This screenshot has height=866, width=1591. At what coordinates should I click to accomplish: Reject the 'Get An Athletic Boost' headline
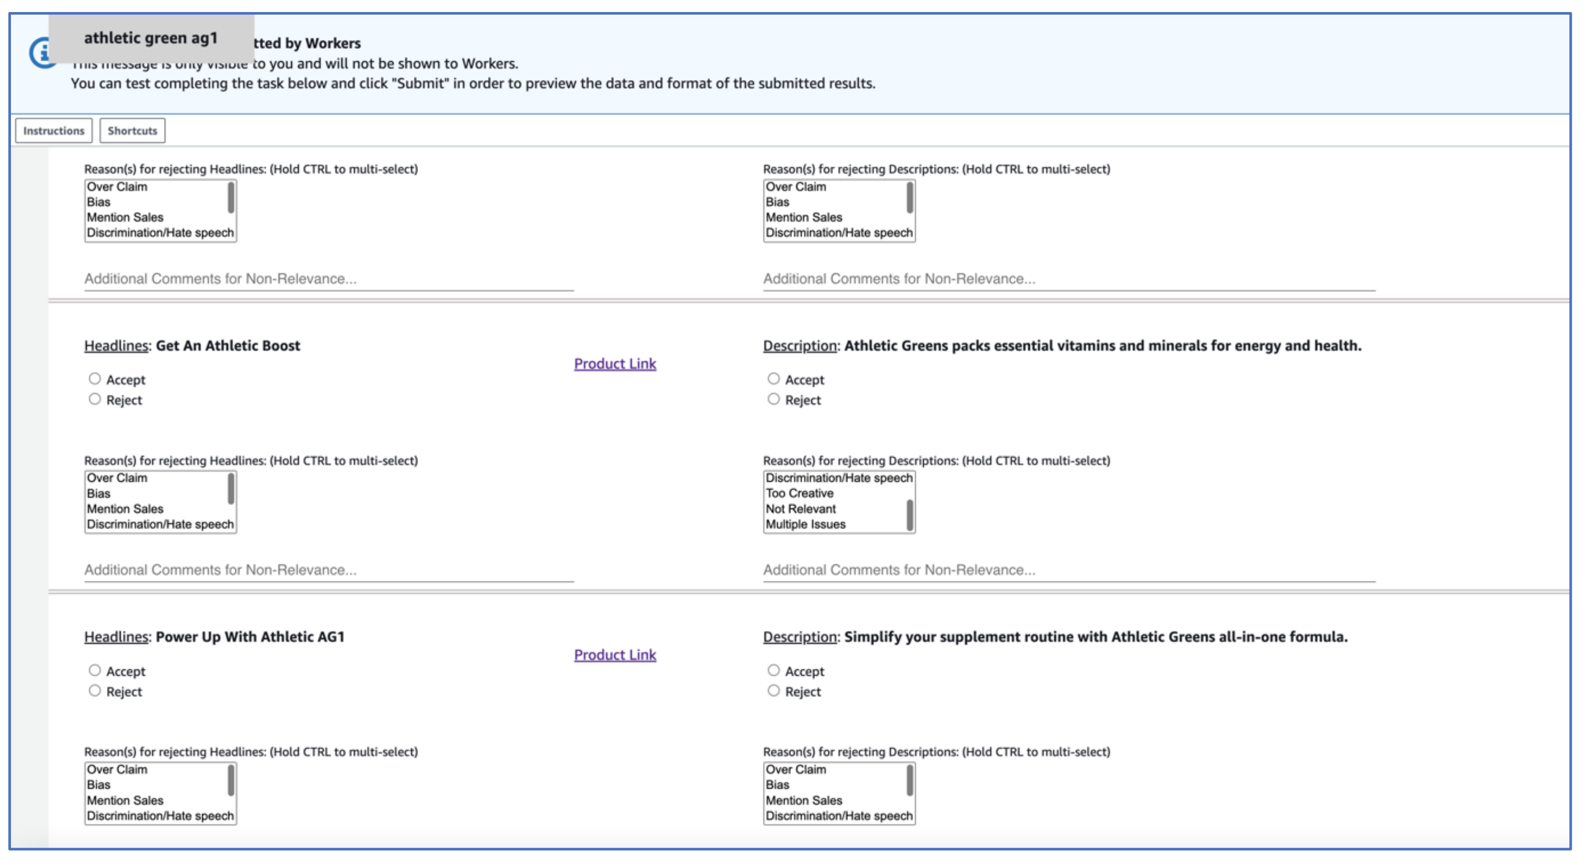click(95, 399)
